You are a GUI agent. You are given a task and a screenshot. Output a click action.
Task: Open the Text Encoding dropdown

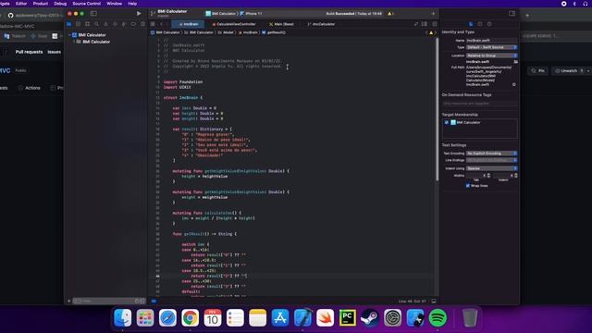click(491, 154)
